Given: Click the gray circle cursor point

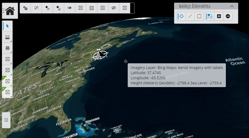Looking at the screenshot, I should 126,61.
